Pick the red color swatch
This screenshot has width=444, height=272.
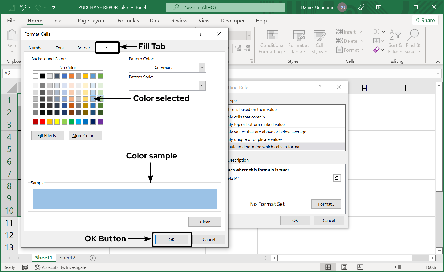(42, 122)
